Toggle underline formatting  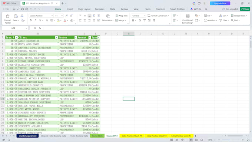coord(40,20)
